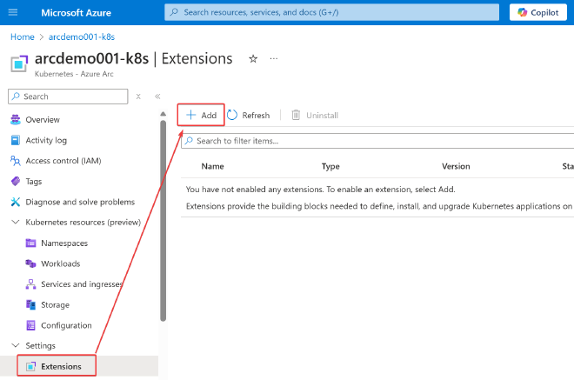Click the sidebar Search field
The height and width of the screenshot is (380, 574).
click(x=68, y=97)
